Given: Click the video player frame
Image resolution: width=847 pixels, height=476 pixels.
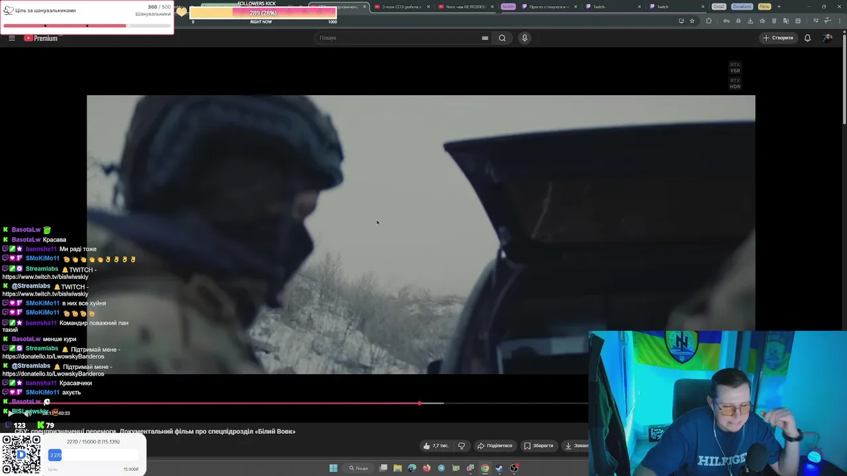Looking at the screenshot, I should pos(421,235).
